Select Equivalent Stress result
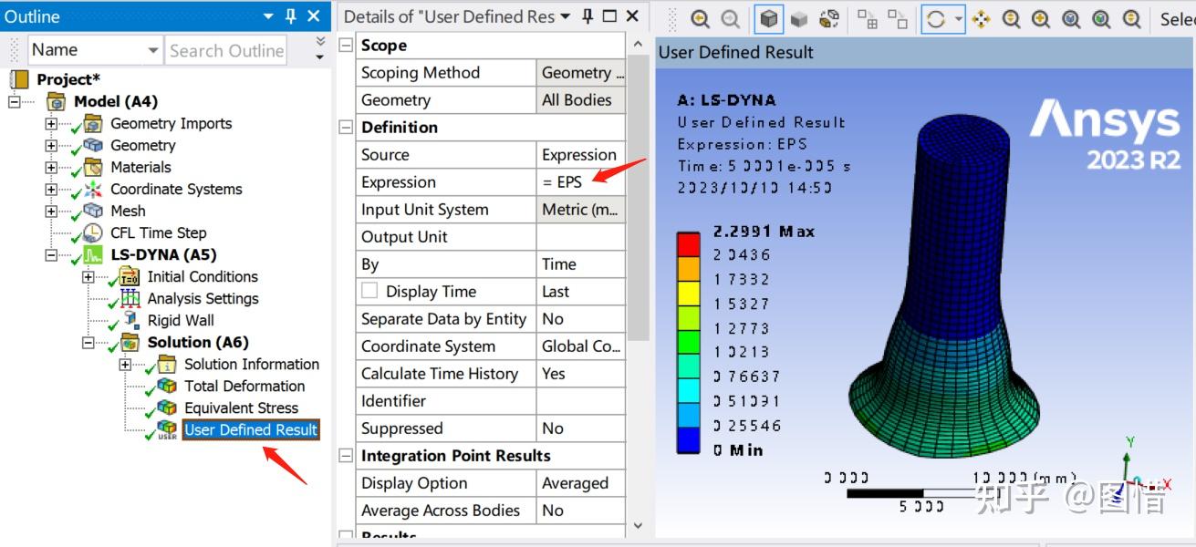Screen dimensions: 1196x547 241,408
